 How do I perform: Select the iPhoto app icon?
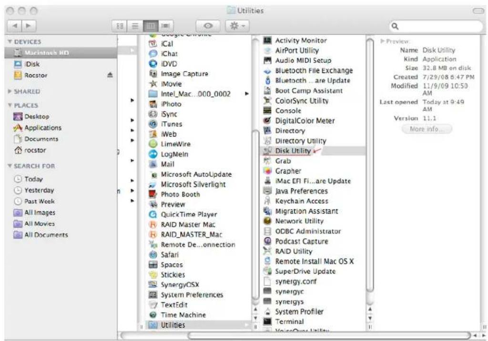(x=153, y=104)
